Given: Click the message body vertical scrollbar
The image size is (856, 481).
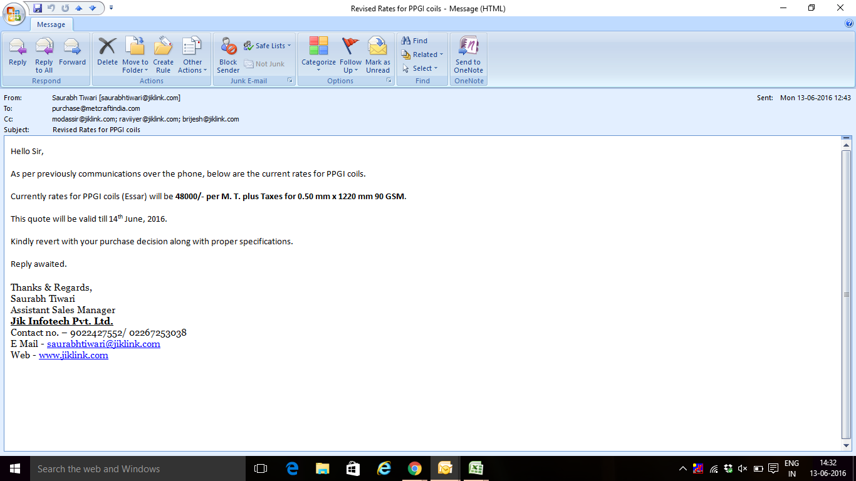Looking at the screenshot, I should 847,294.
